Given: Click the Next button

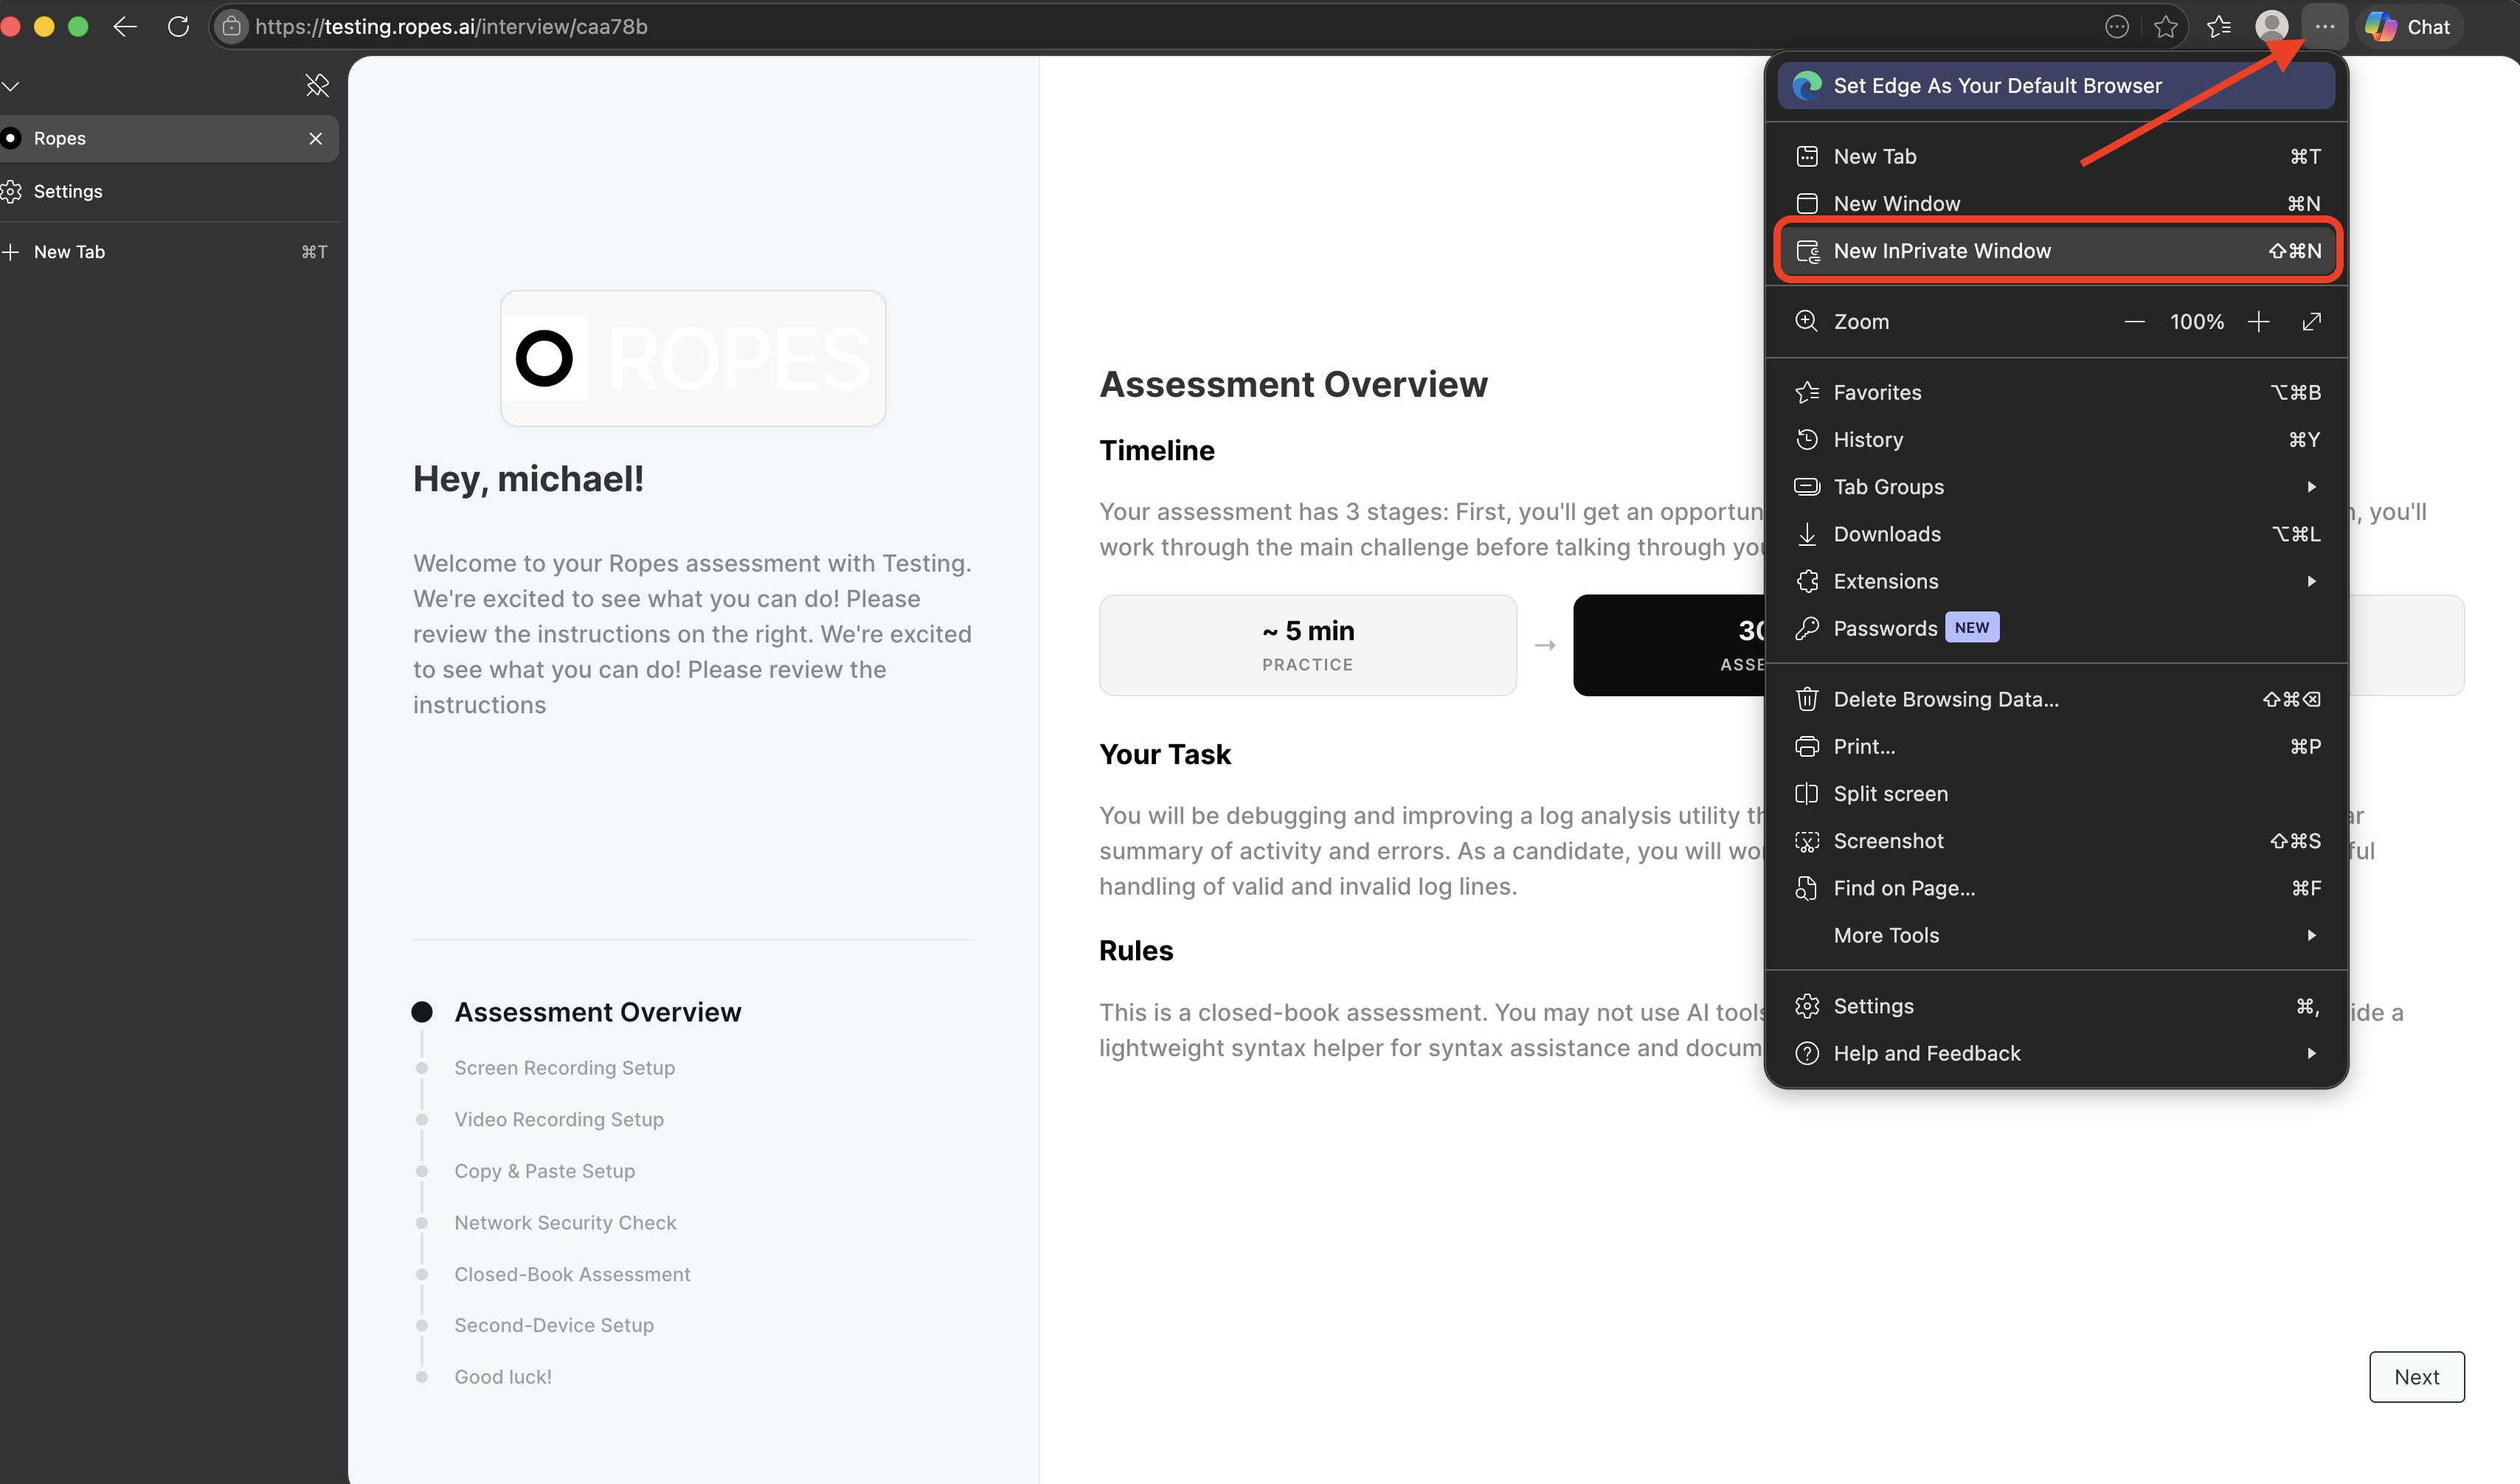Looking at the screenshot, I should 2416,1377.
